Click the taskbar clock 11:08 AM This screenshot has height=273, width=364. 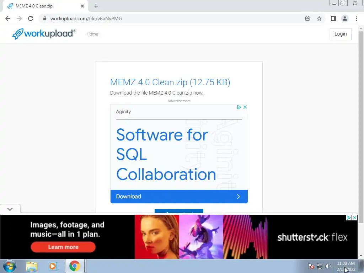(x=346, y=263)
